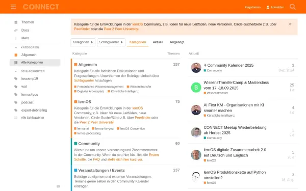
Task: Open the lernOS category heading
Action: [x=85, y=102]
